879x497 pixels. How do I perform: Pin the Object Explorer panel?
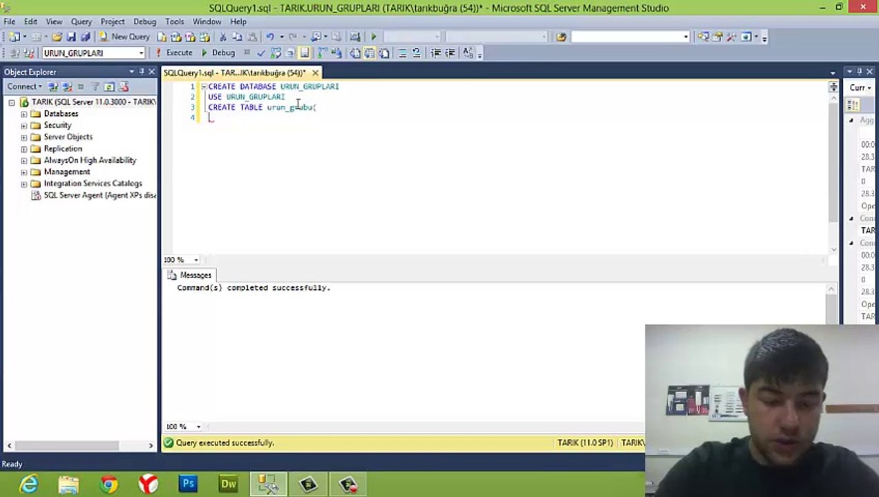[x=141, y=72]
